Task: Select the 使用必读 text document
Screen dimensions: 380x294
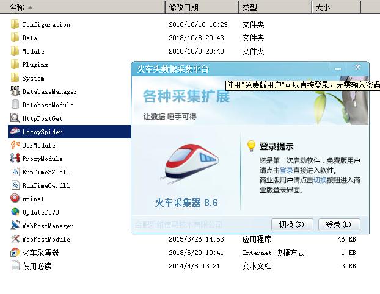Action: (x=37, y=266)
